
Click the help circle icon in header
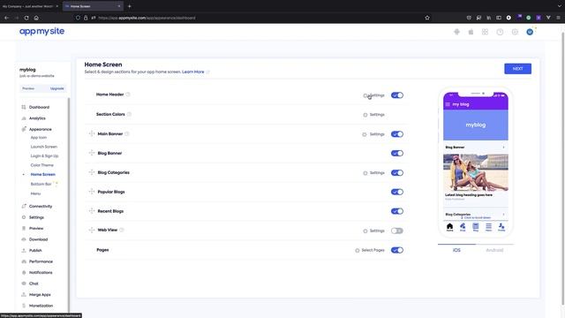pyautogui.click(x=500, y=32)
